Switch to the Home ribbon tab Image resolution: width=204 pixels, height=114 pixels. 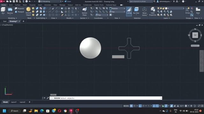click(x=4, y=5)
